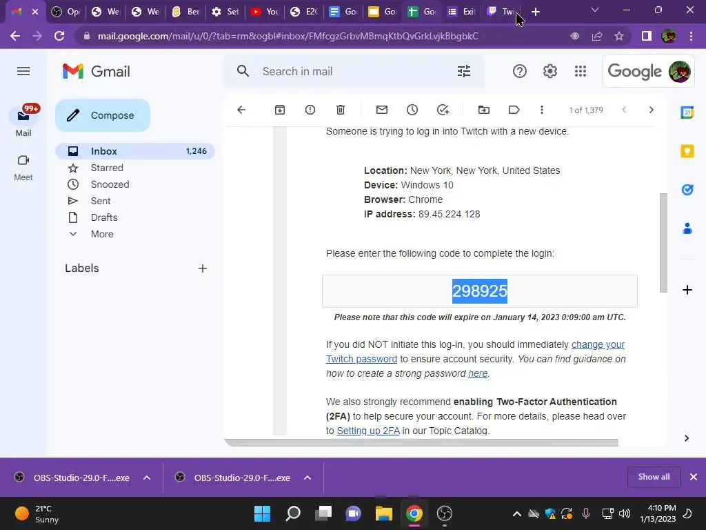
Task: Open Windows Start menu
Action: coord(262,513)
